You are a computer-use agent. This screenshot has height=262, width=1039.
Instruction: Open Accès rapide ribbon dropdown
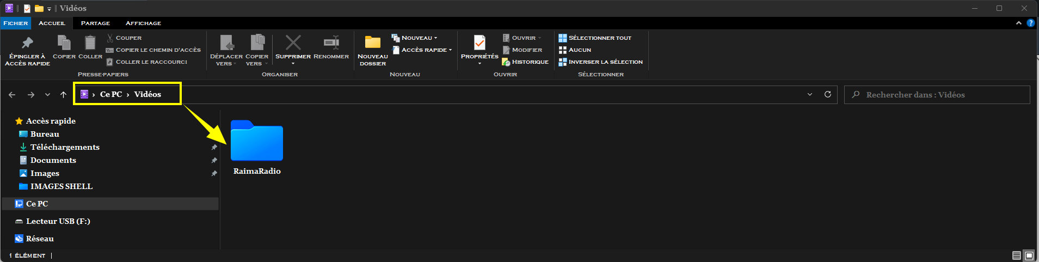pos(422,50)
